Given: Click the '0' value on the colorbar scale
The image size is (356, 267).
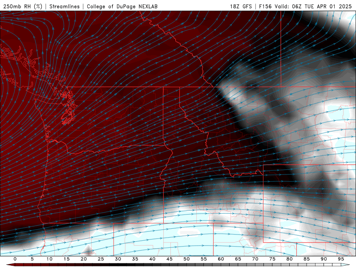Looking at the screenshot, I should [x=15, y=259].
